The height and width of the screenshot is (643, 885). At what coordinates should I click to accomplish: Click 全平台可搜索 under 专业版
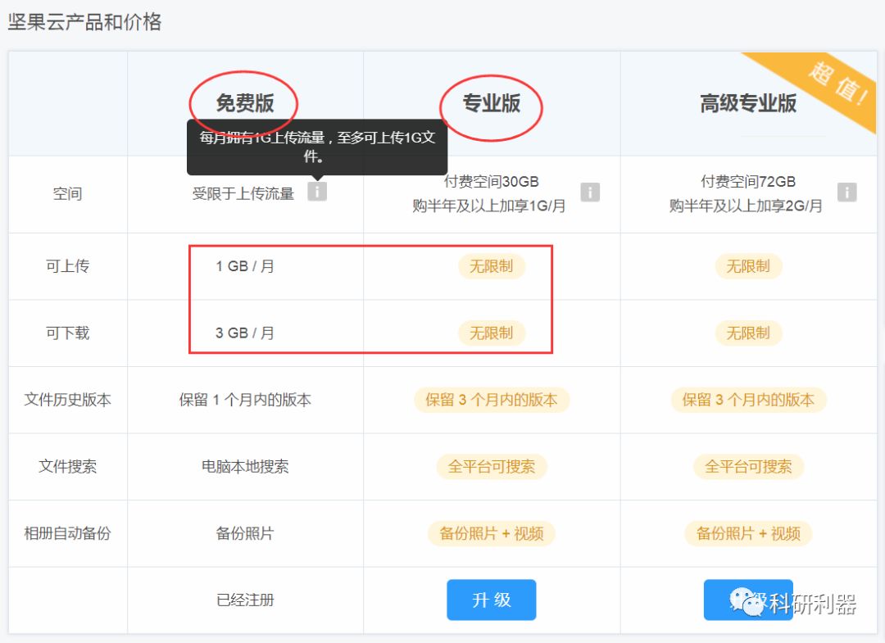coord(491,466)
